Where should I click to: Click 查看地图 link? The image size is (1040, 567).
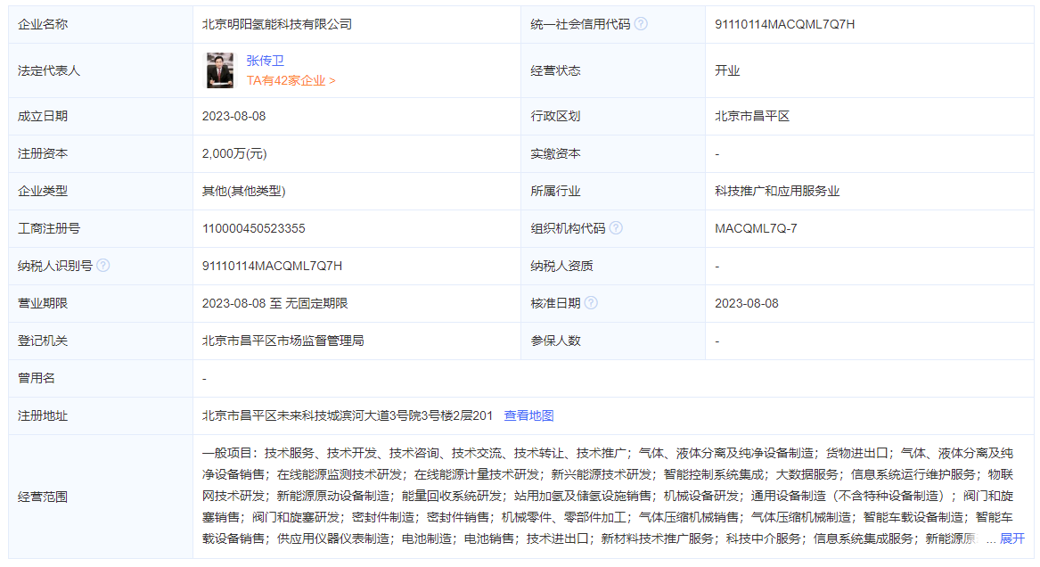click(528, 415)
